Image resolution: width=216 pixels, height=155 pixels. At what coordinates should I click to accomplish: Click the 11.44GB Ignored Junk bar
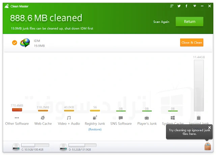point(199,86)
